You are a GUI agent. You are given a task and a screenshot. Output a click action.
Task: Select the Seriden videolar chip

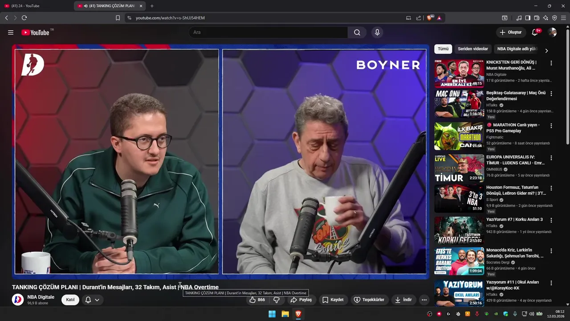click(x=473, y=49)
